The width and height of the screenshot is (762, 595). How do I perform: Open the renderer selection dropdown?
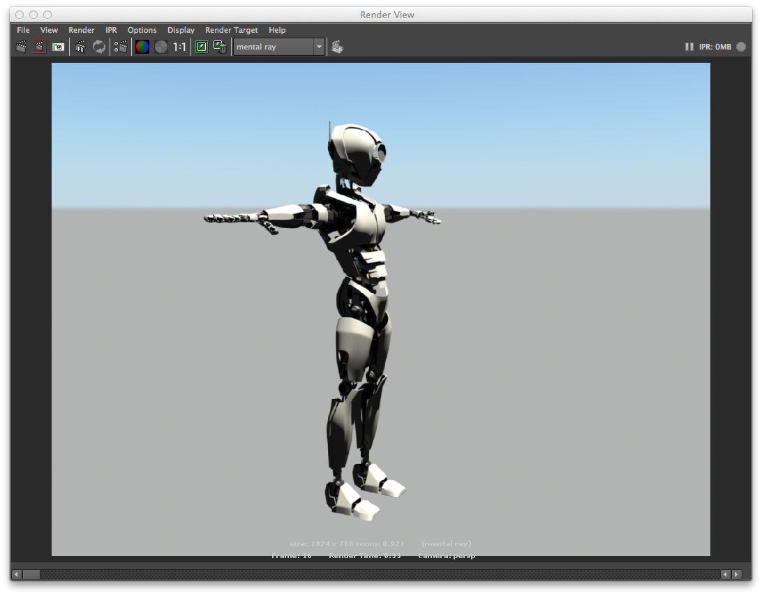(319, 47)
